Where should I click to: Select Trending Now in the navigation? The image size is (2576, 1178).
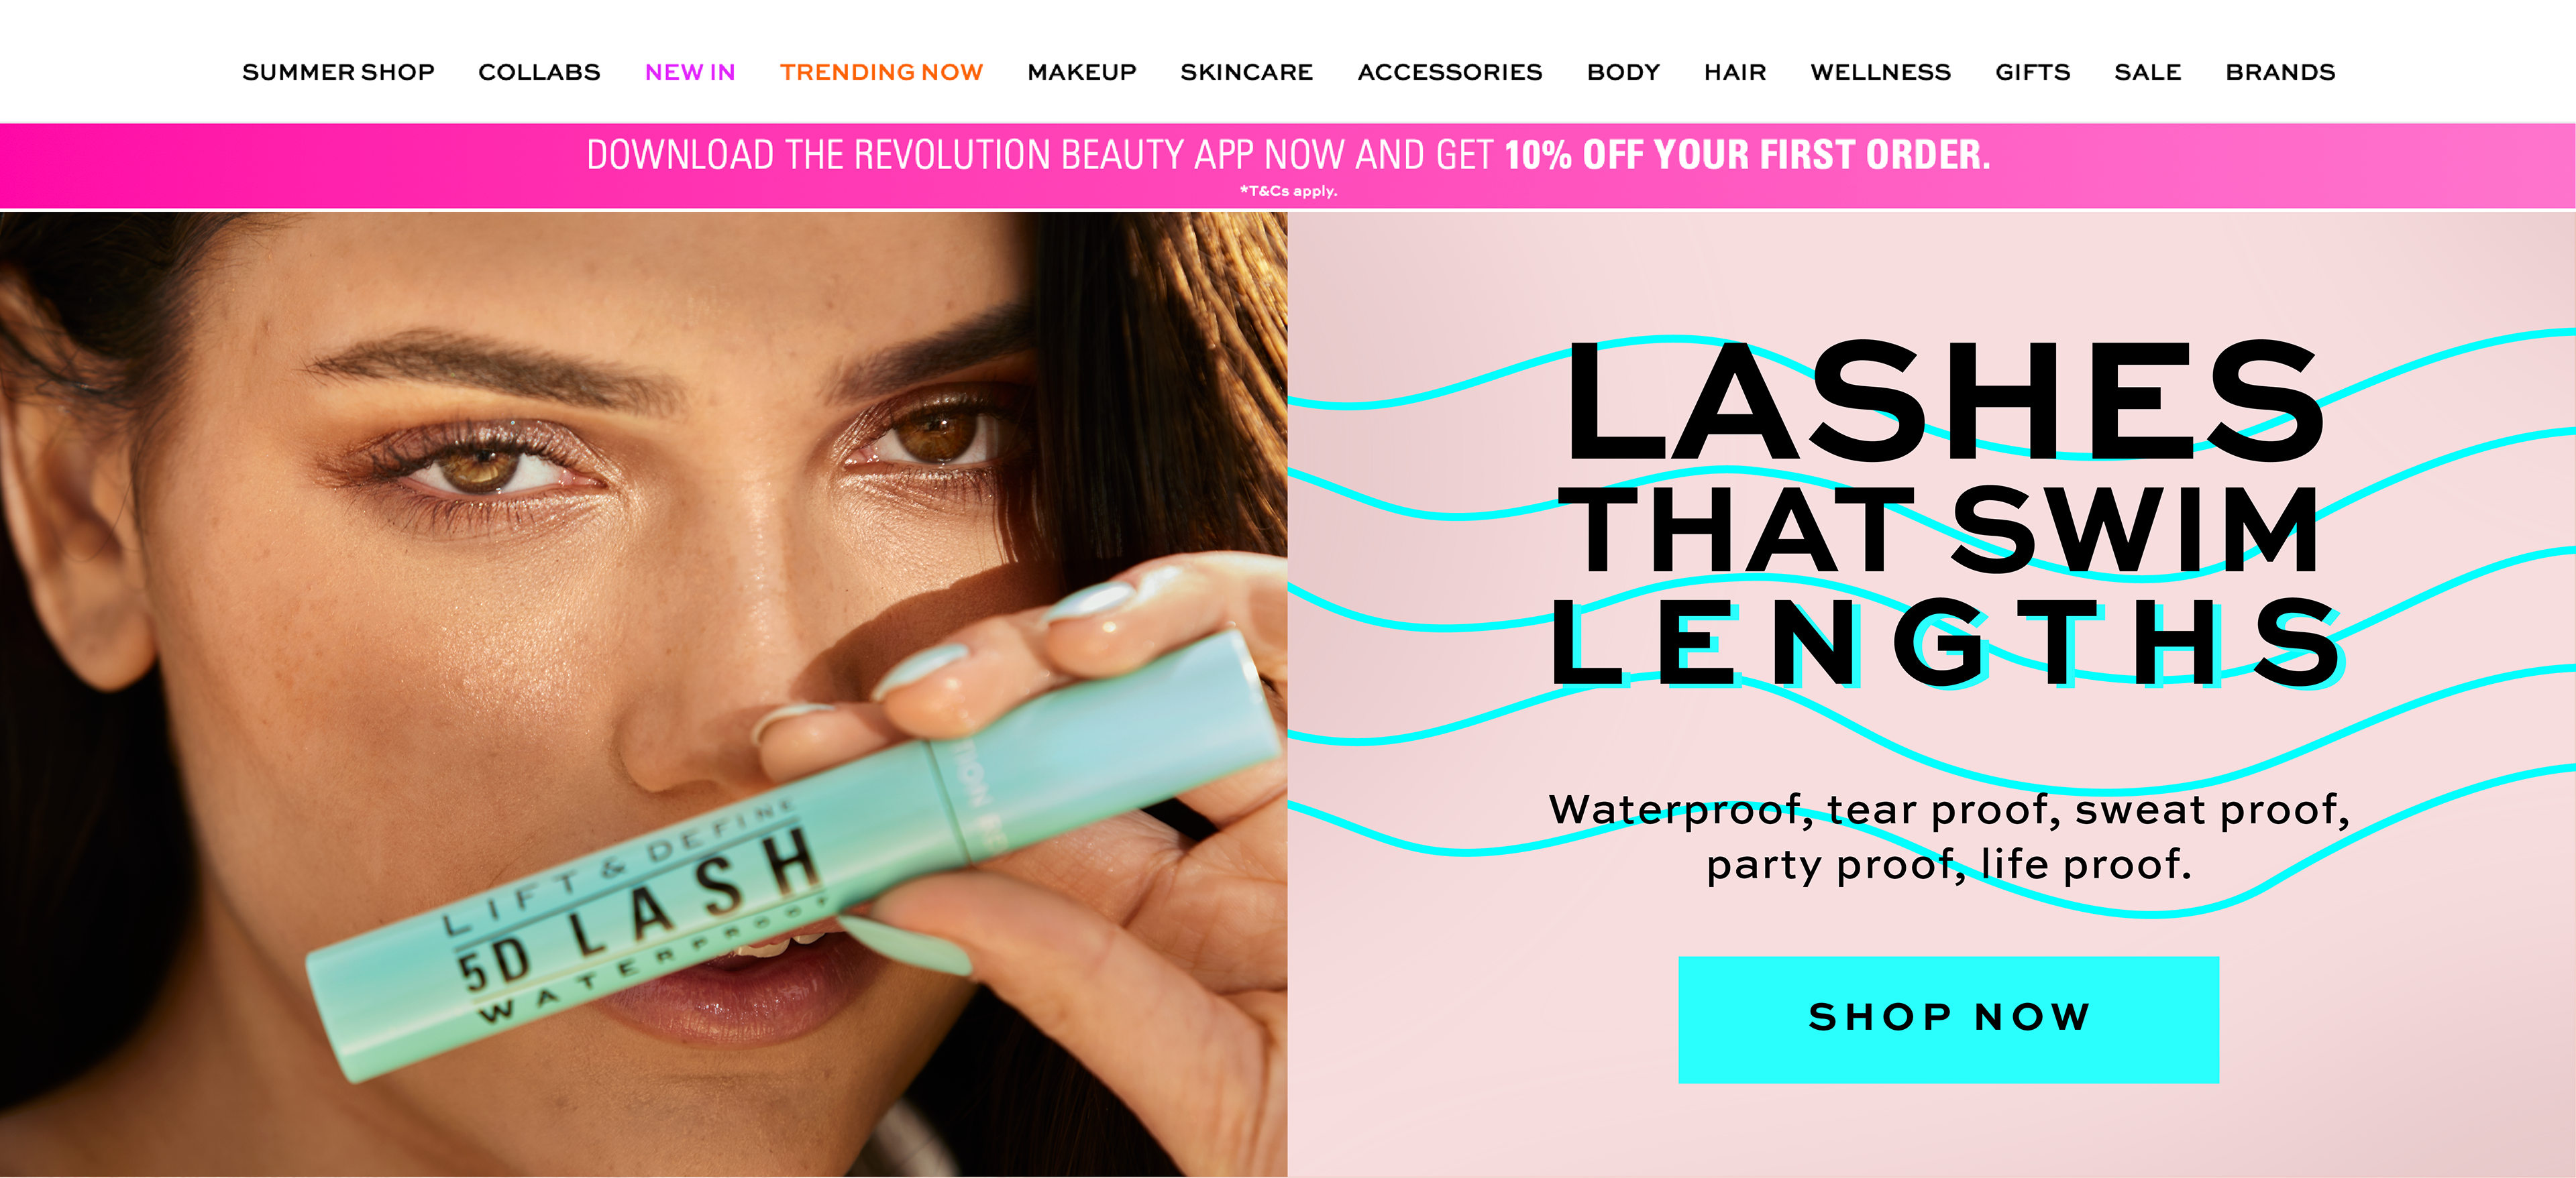[881, 72]
